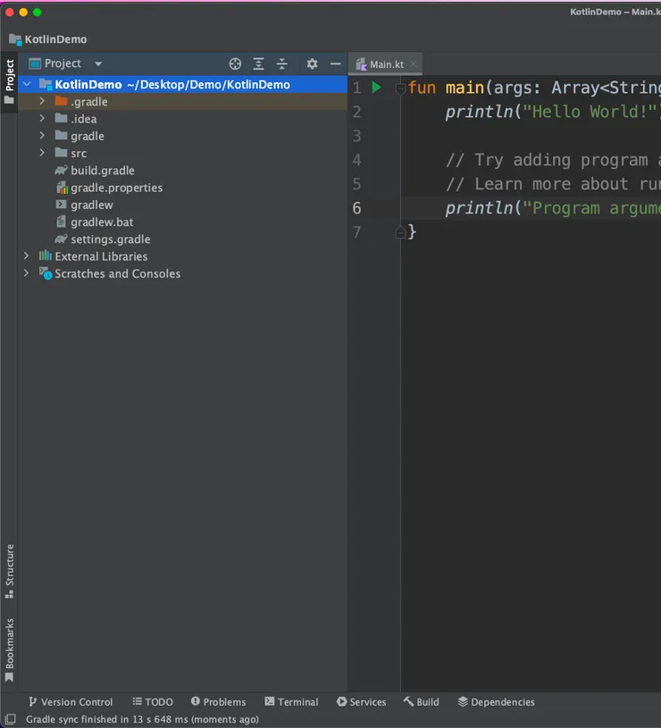
Task: Expand the .idea folder
Action: [42, 119]
